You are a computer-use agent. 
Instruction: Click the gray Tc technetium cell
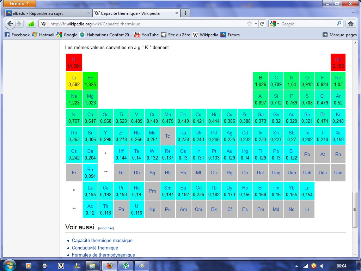[167, 136]
